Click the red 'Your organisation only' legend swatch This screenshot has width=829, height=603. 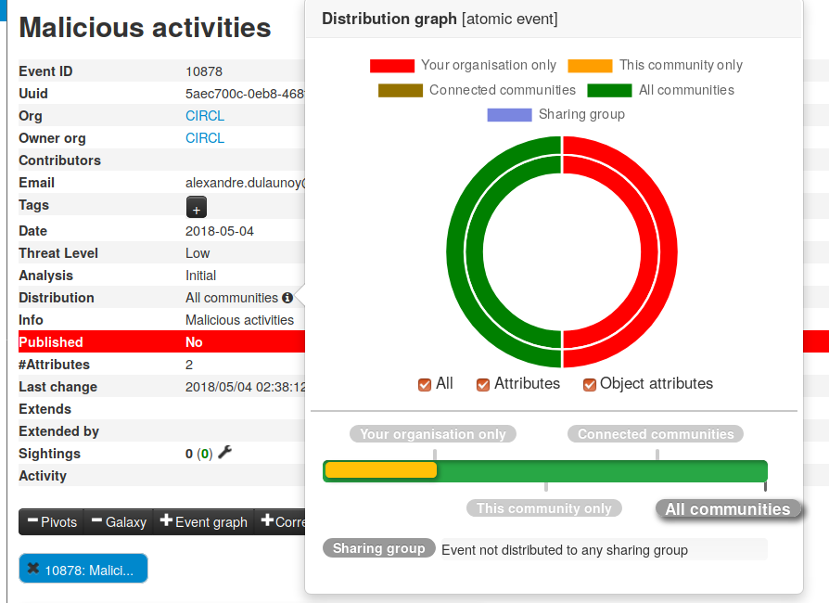(x=392, y=66)
